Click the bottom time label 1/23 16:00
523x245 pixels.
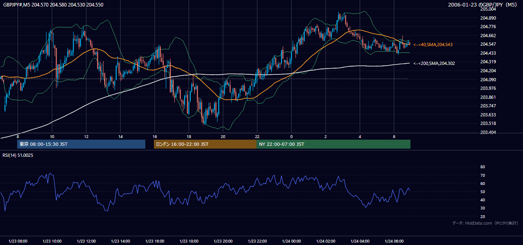coord(155,241)
